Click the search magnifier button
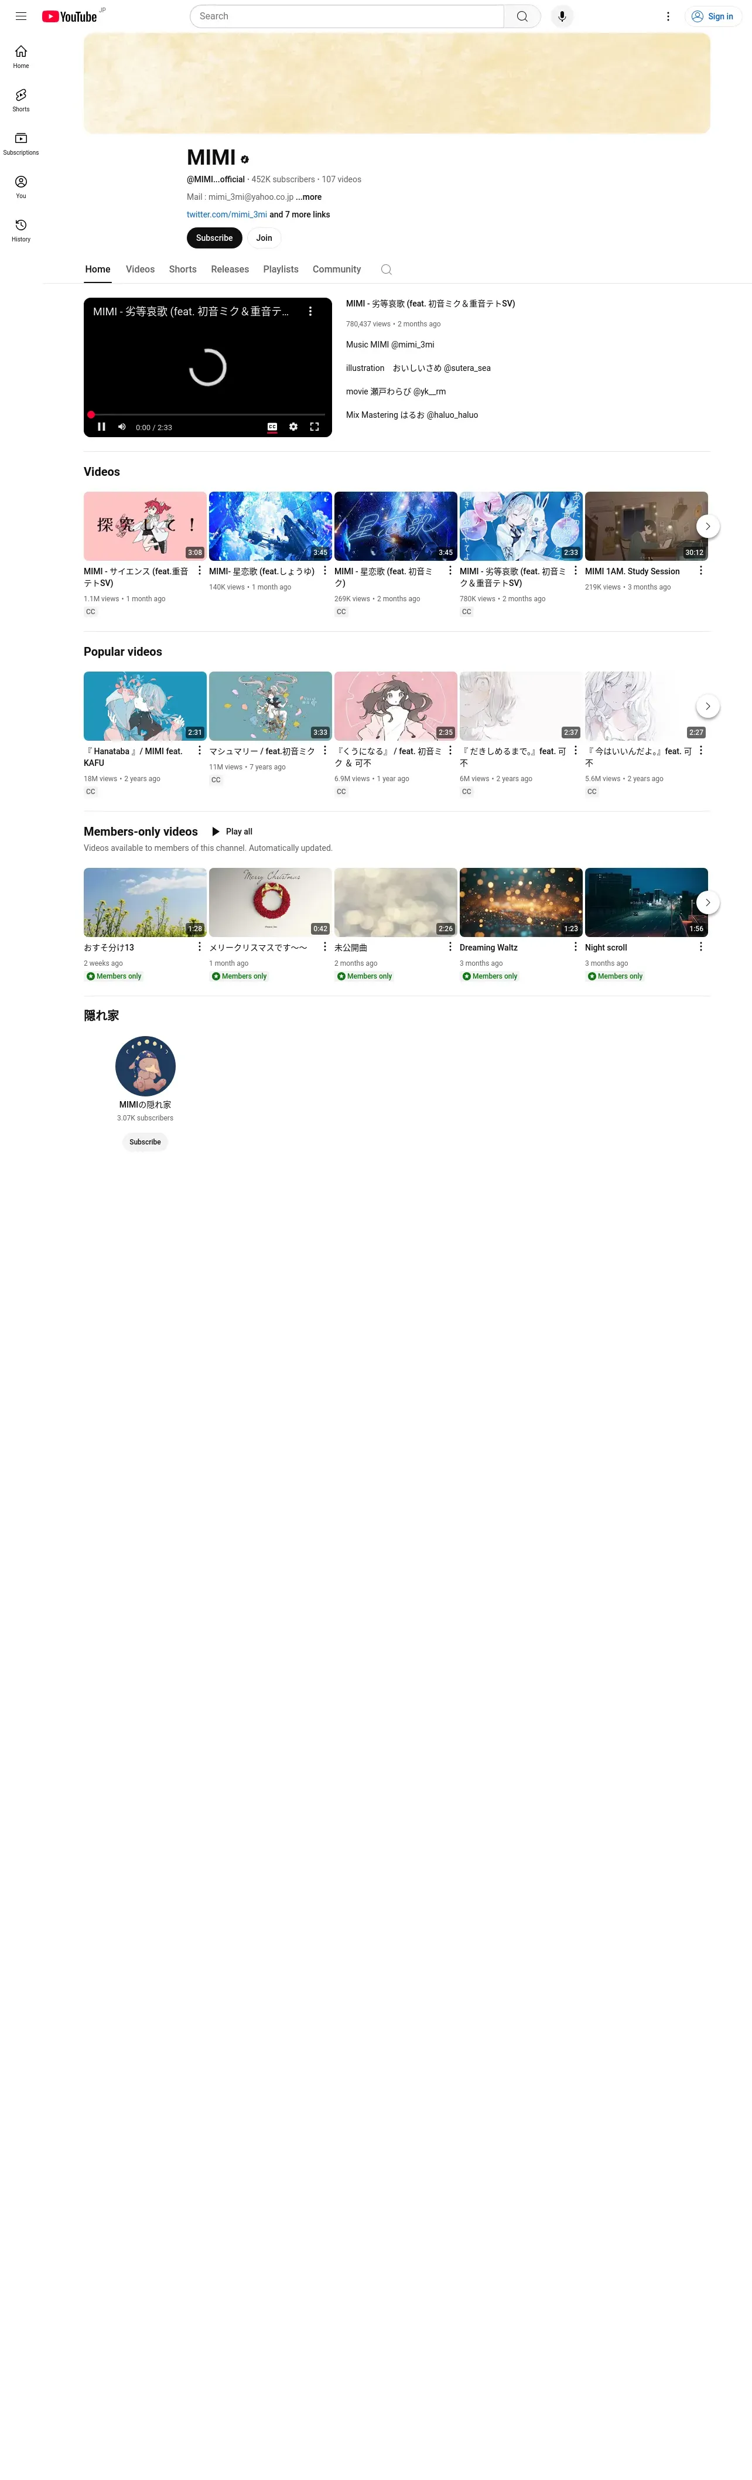Image resolution: width=752 pixels, height=2480 pixels. pos(522,16)
